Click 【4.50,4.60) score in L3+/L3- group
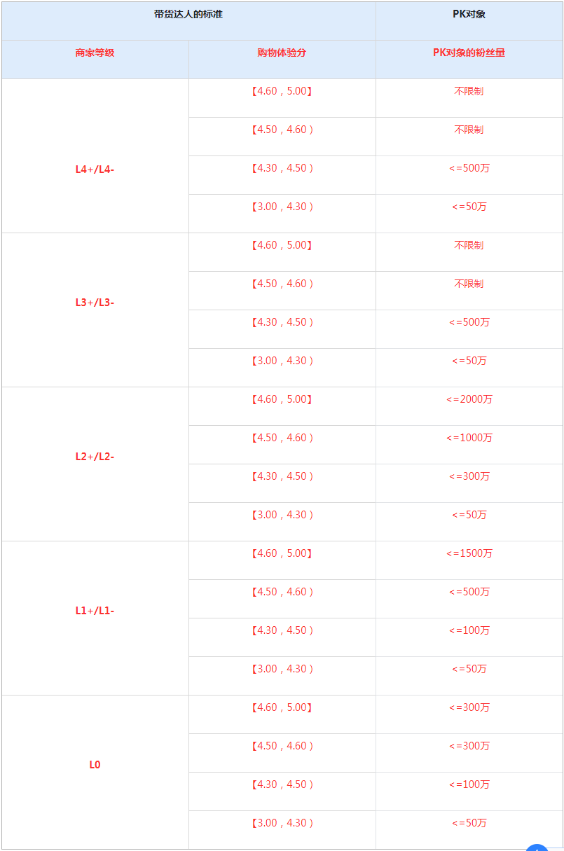 coord(282,284)
